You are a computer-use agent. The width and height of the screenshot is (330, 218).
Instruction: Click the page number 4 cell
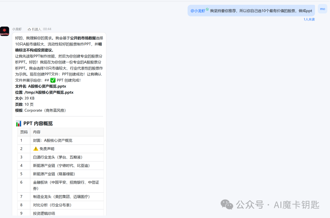click(24, 166)
